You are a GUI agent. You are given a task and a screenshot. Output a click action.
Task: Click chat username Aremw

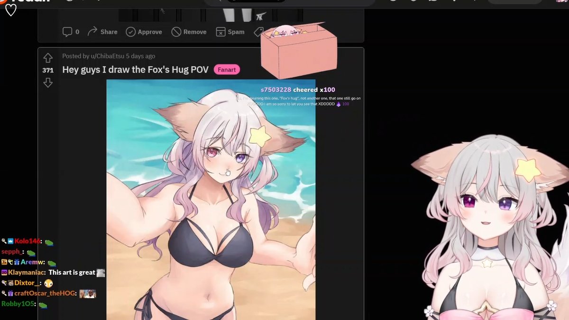pos(32,262)
